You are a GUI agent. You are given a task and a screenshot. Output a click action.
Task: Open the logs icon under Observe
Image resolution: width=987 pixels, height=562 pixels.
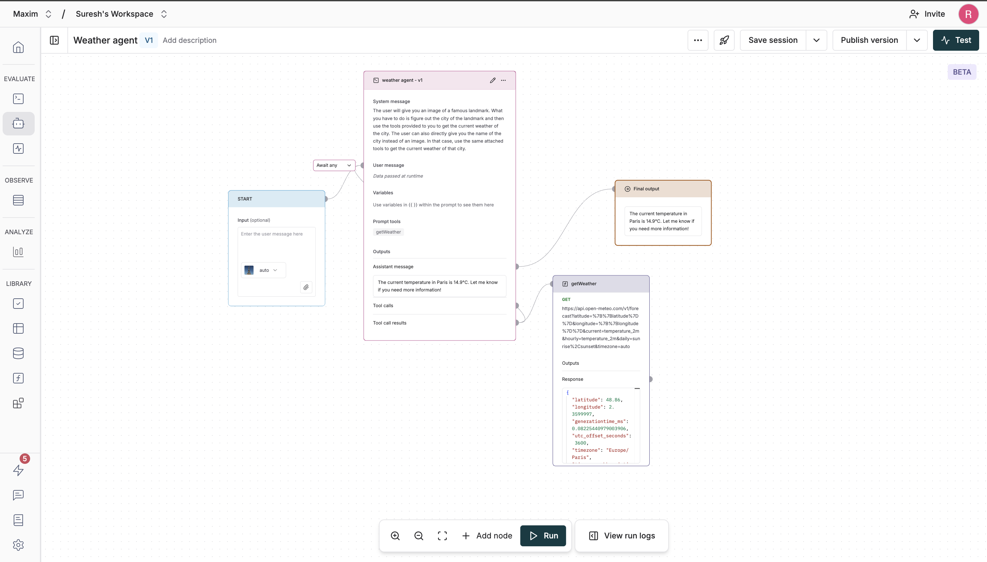tap(18, 200)
